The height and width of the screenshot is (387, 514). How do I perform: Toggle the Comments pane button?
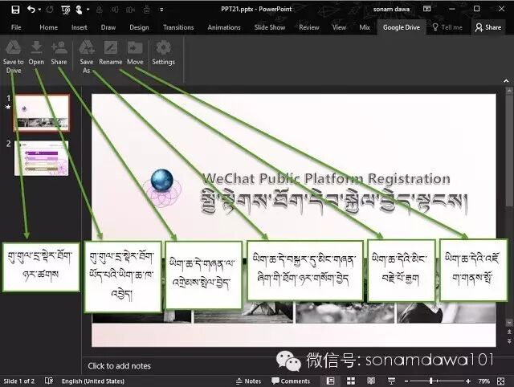[291, 381]
